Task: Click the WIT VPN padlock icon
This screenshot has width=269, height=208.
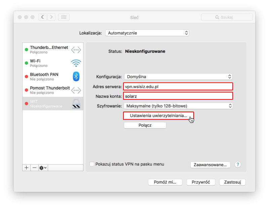Action: 76,103
